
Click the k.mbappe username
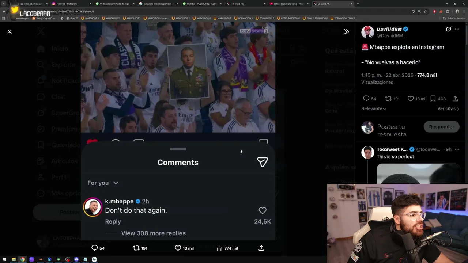(119, 201)
